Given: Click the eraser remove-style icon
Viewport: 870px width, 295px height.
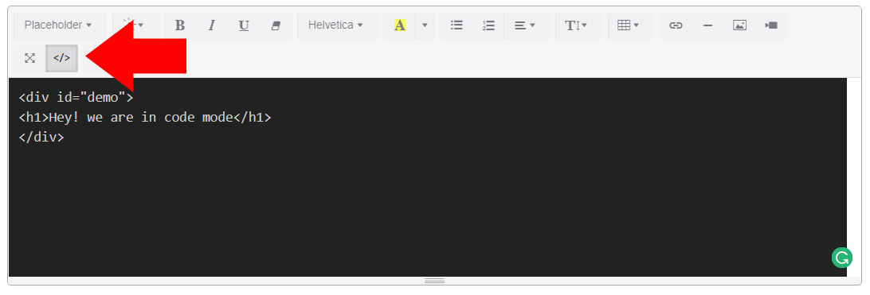Looking at the screenshot, I should [276, 25].
